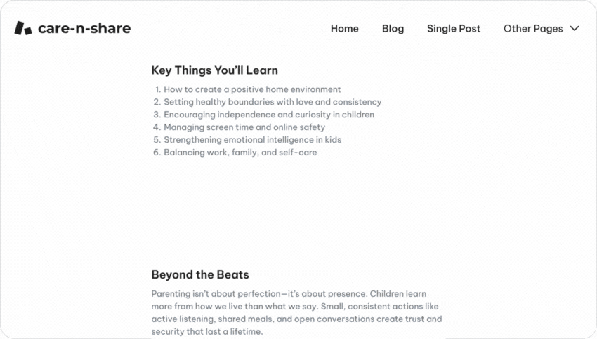Click the Setting healthy boundaries list item

pos(273,102)
